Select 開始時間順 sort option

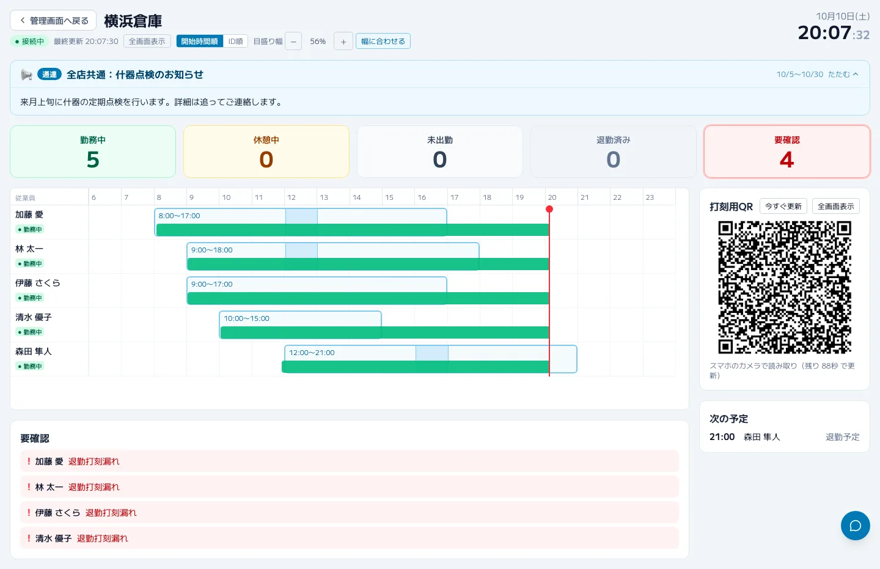pyautogui.click(x=200, y=42)
